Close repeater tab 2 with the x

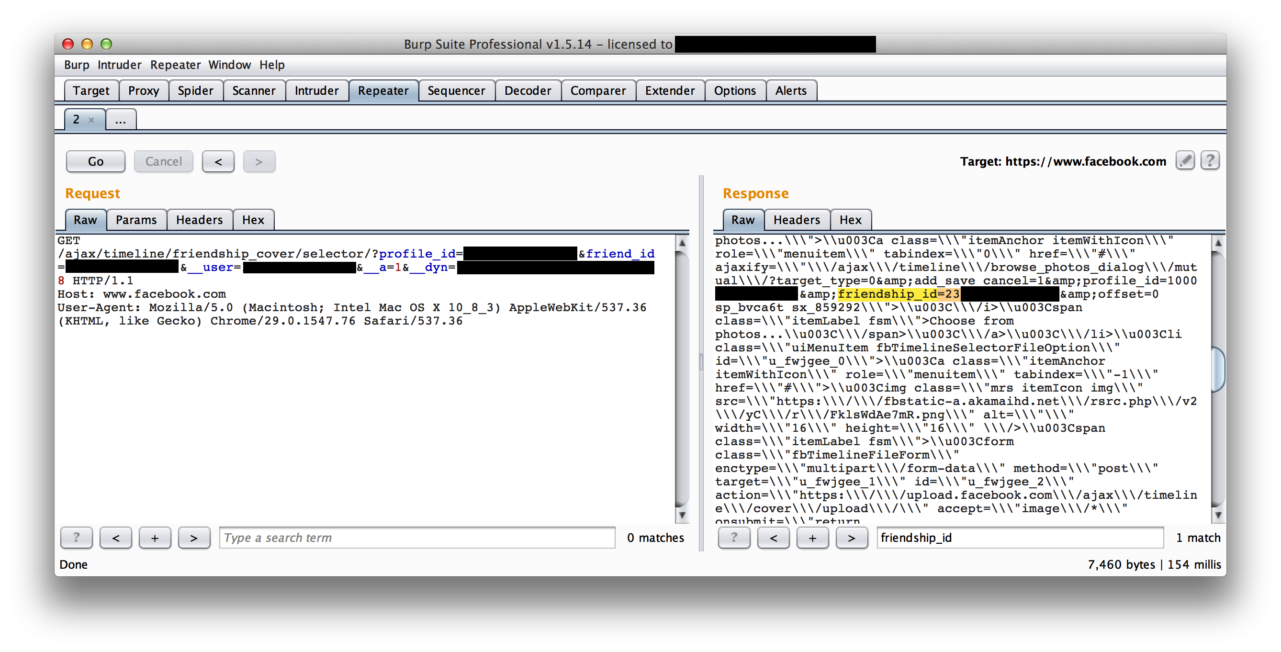91,120
